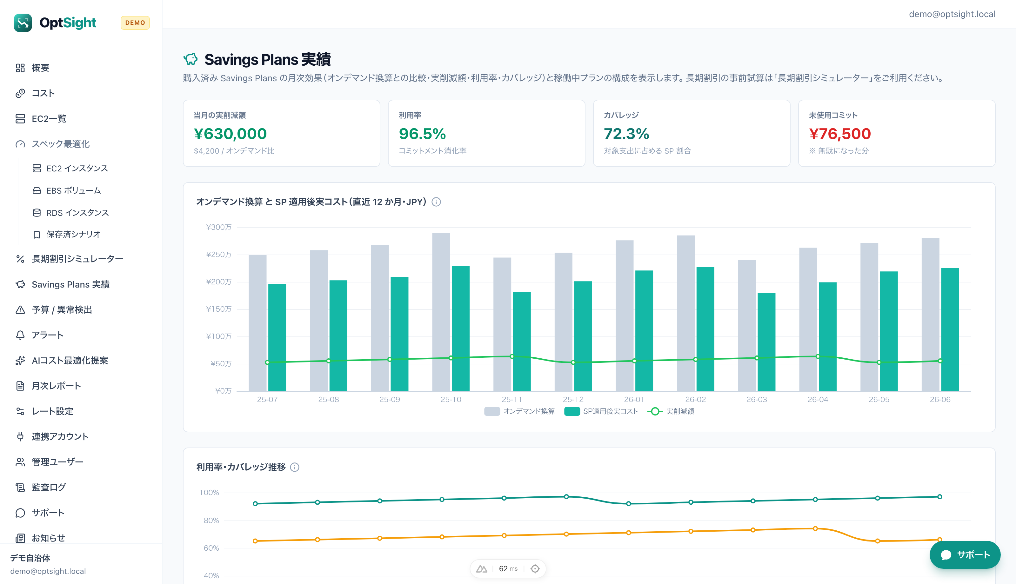Click 利用率 value 96.5%
Screen dimensions: 1016x584
(x=422, y=134)
